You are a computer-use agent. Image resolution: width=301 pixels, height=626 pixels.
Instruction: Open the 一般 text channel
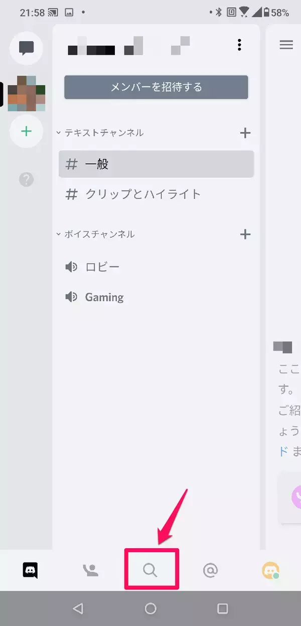(156, 164)
